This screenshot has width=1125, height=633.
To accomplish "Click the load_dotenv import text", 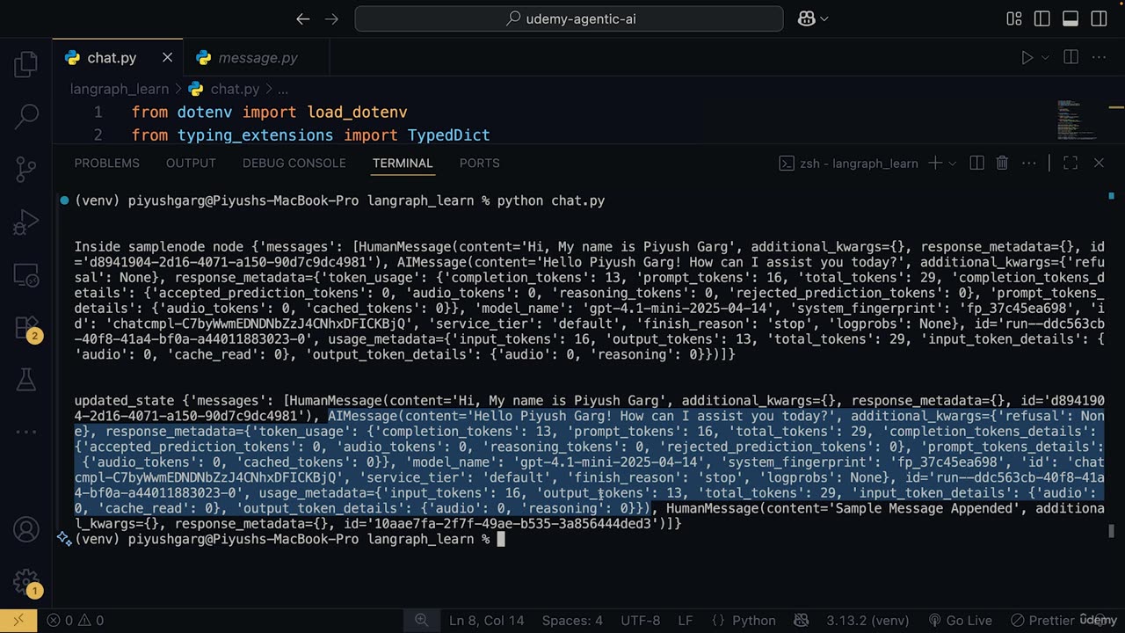I will (x=357, y=113).
